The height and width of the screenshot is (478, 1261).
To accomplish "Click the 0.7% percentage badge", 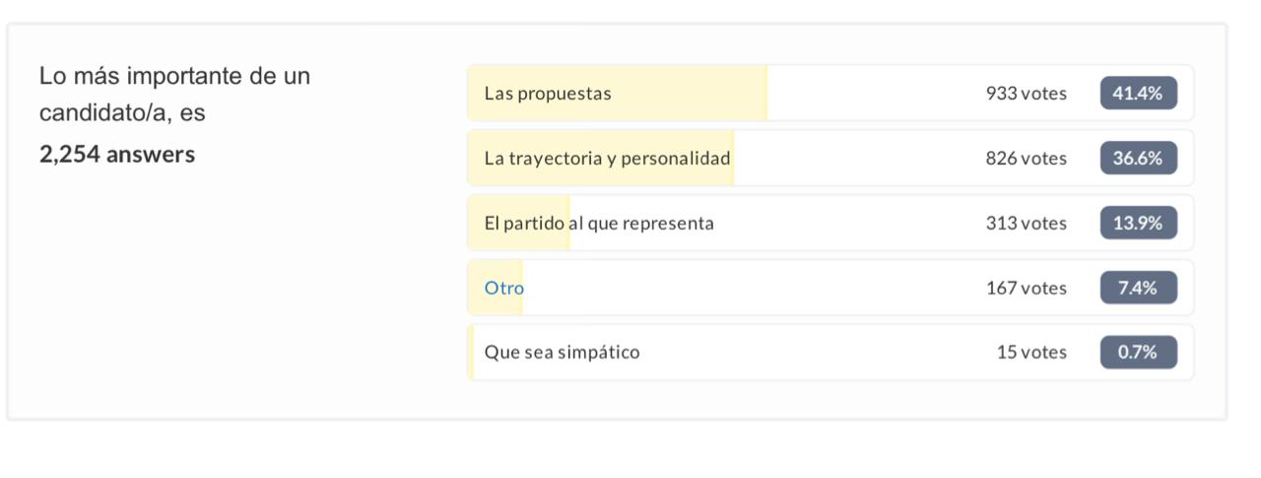I will click(1138, 352).
